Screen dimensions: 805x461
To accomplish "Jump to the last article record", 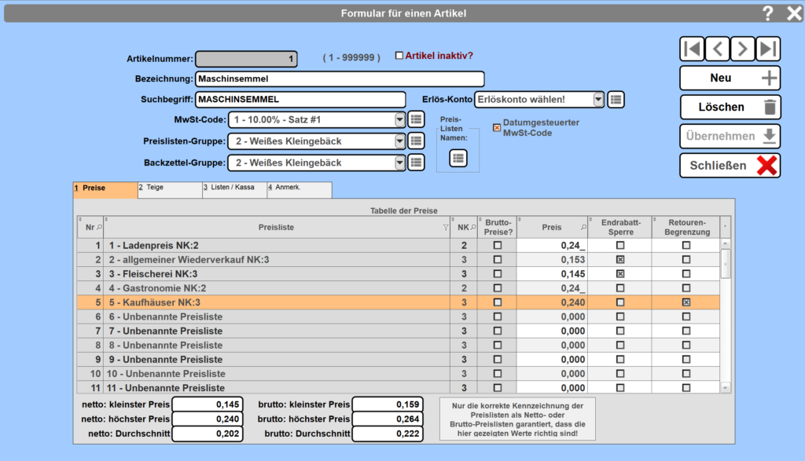I will coord(768,49).
